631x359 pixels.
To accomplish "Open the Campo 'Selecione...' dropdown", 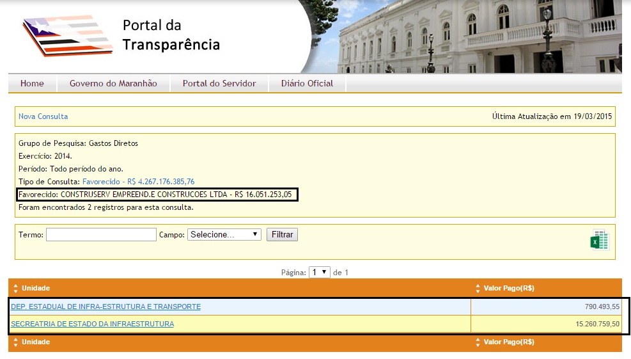I will pos(224,235).
